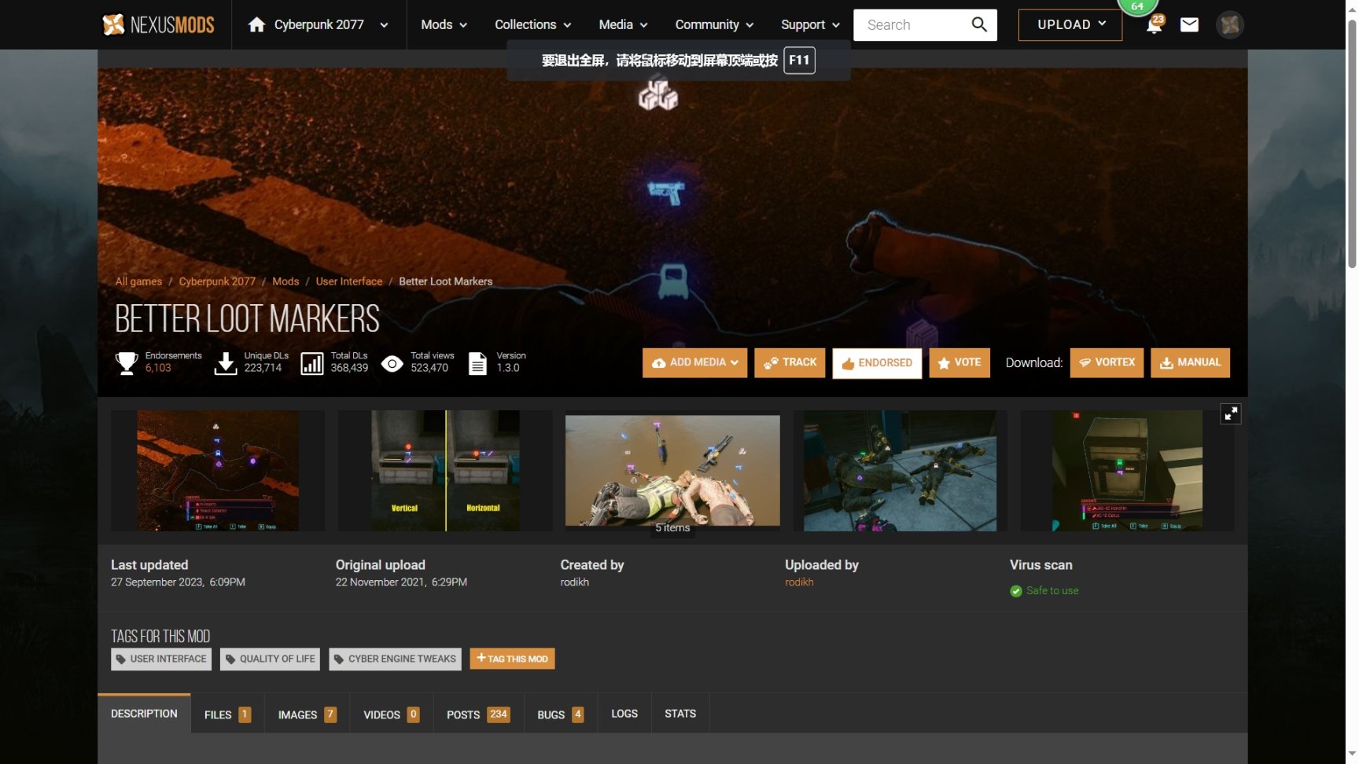1359x764 pixels.
Task: Download with Vortex
Action: pyautogui.click(x=1107, y=362)
